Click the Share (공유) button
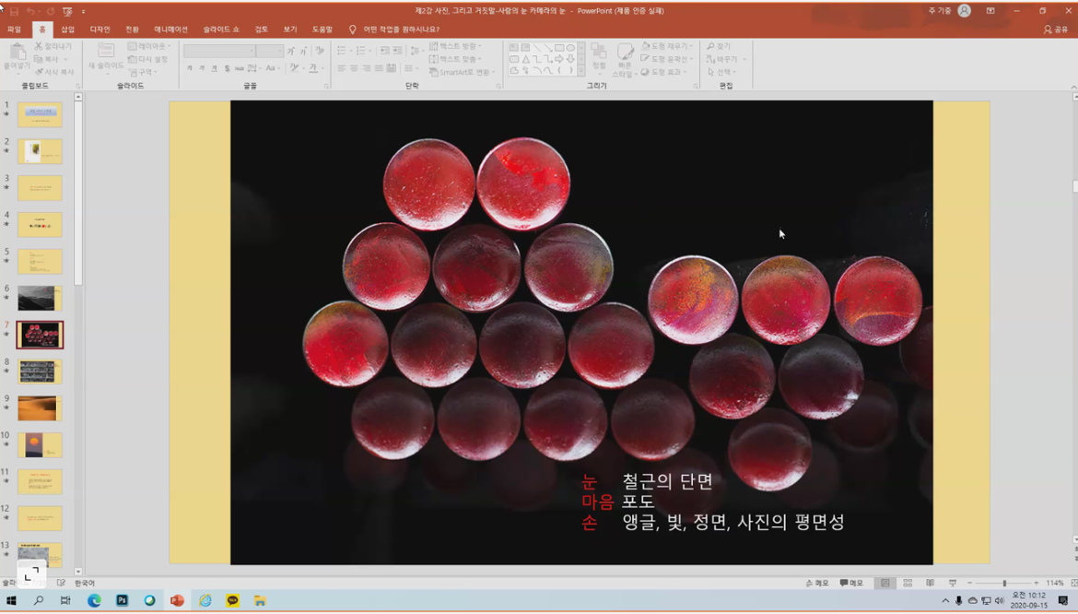Image resolution: width=1078 pixels, height=614 pixels. point(1056,30)
